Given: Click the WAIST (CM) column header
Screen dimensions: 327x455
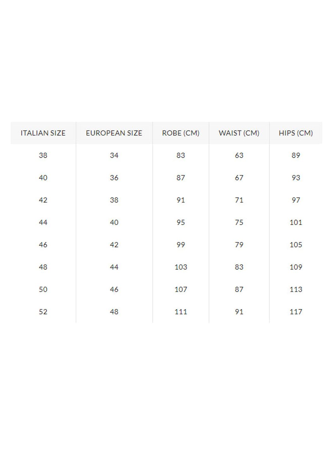Looking at the screenshot, I should point(239,133).
